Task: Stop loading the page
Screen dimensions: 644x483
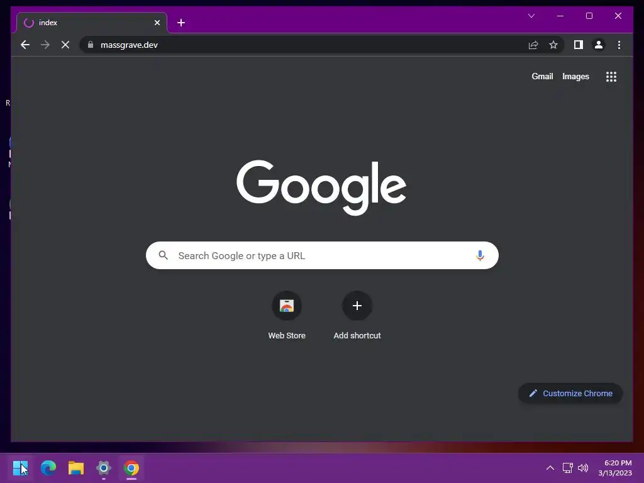Action: point(65,45)
